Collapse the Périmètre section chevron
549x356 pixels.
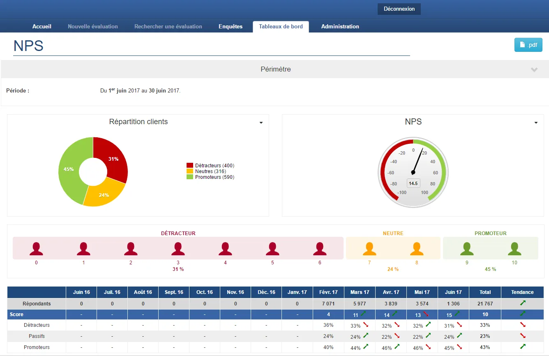[x=534, y=69]
